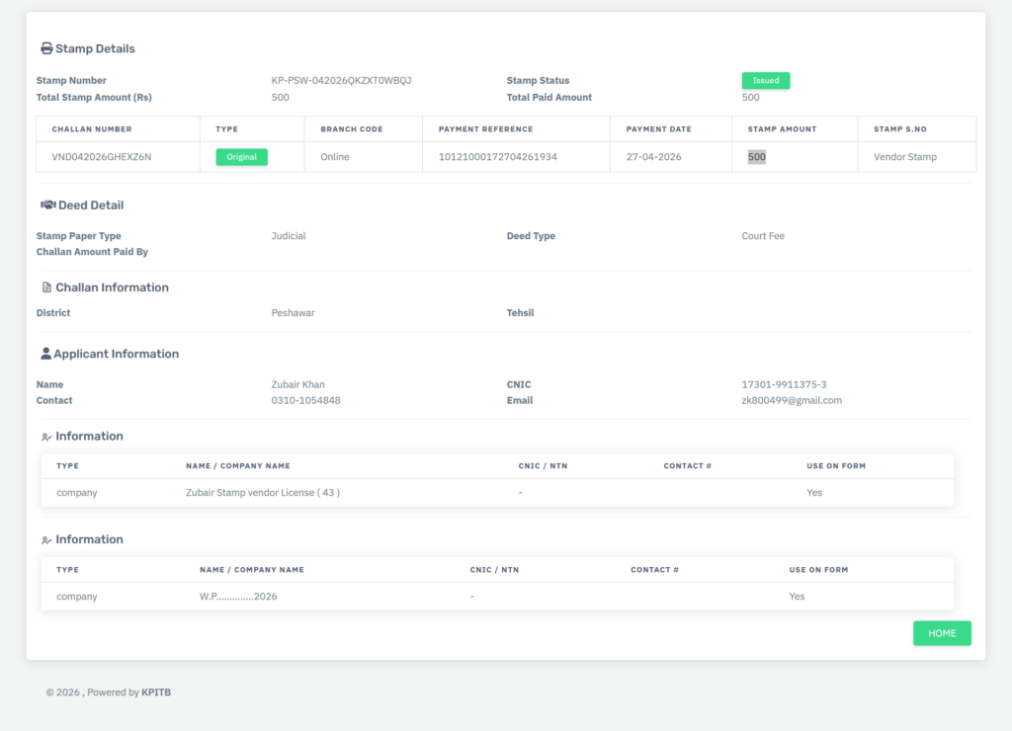Click the user icon above W.P. 2026 table
The width and height of the screenshot is (1012, 731).
pyautogui.click(x=46, y=540)
